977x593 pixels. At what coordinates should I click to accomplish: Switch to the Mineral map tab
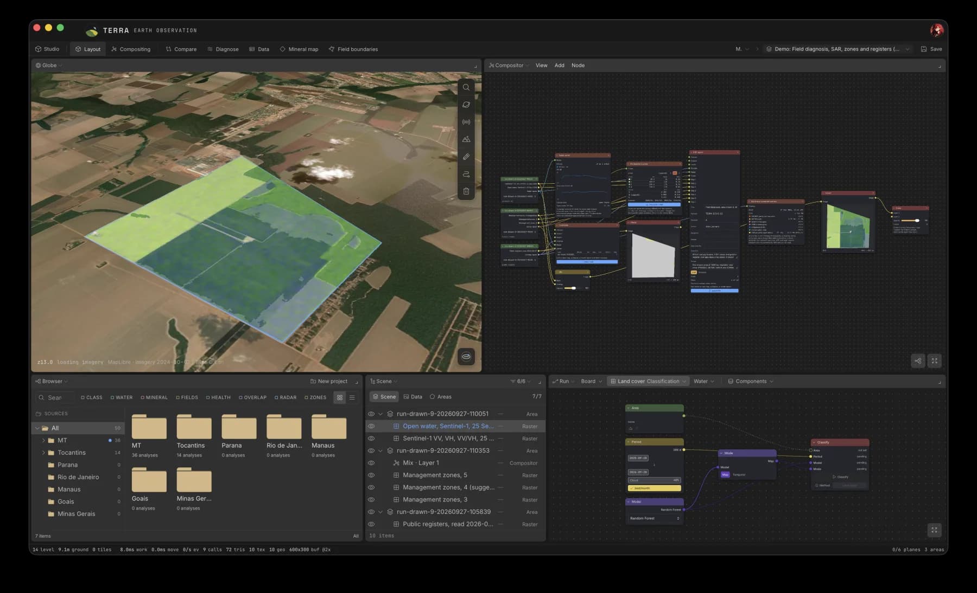point(299,49)
